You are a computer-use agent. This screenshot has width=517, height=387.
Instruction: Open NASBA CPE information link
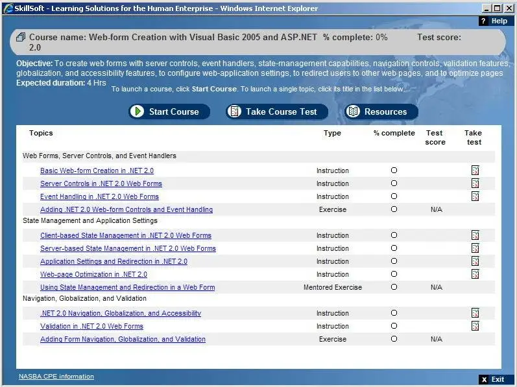(56, 377)
